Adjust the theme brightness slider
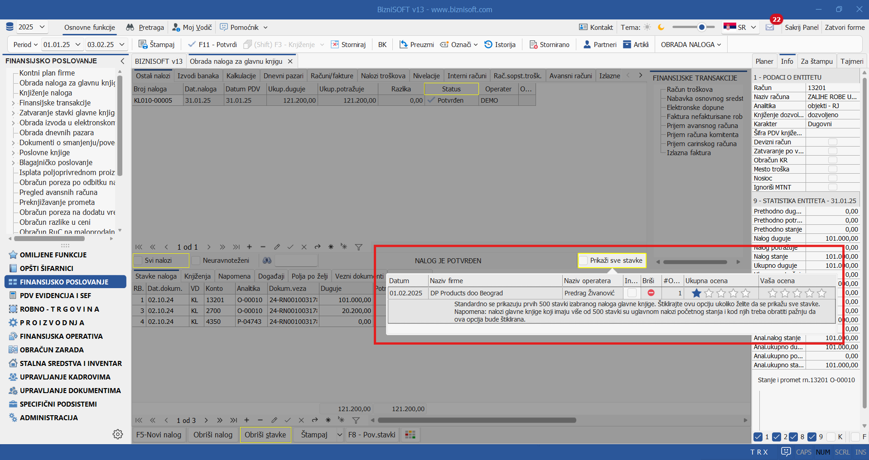Screen dimensions: 869x460 (701, 28)
